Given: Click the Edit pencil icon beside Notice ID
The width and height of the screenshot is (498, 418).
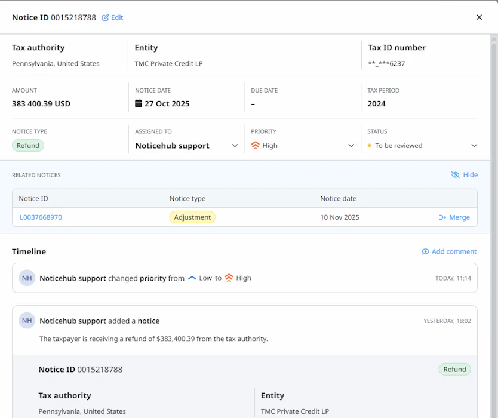Looking at the screenshot, I should coord(106,17).
